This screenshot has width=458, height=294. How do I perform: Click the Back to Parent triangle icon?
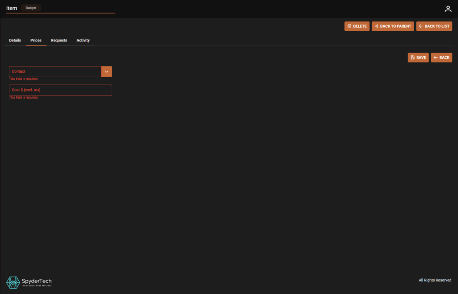pos(377,26)
